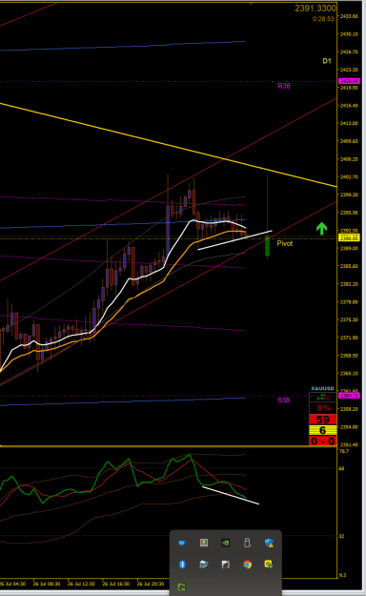
Task: Click the 2391.3300 price readout at top
Action: click(x=315, y=9)
